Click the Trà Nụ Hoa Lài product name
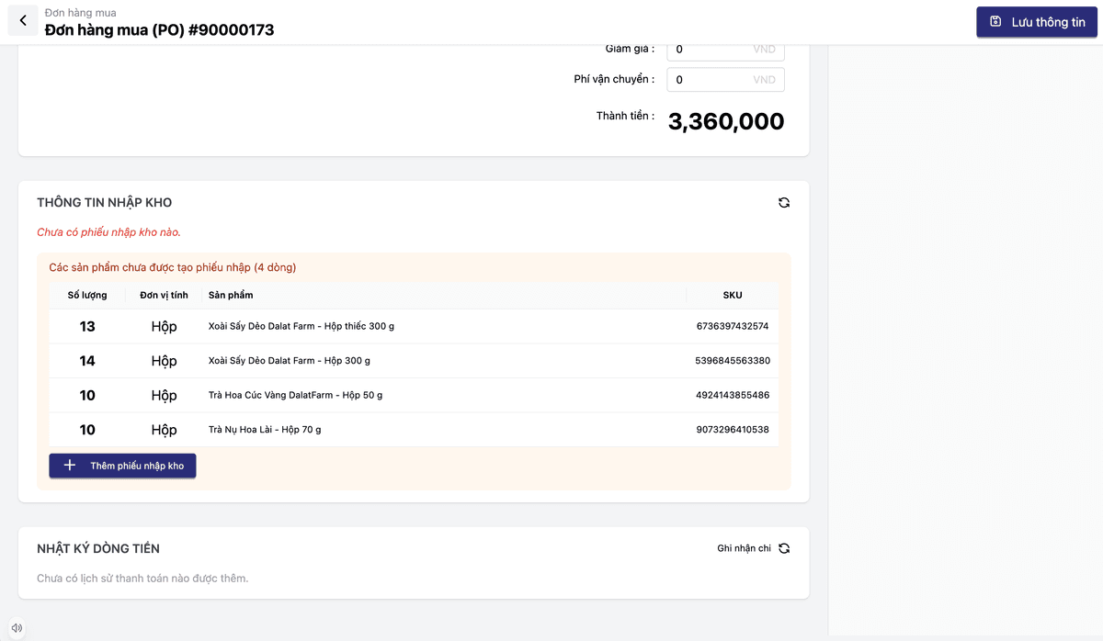1103x641 pixels. pos(265,430)
